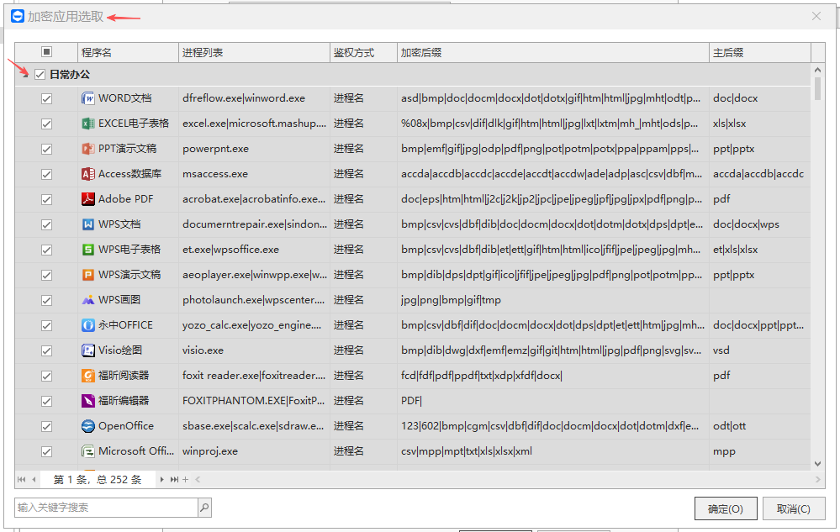Click the EXCEL电子表格 icon

pos(88,124)
